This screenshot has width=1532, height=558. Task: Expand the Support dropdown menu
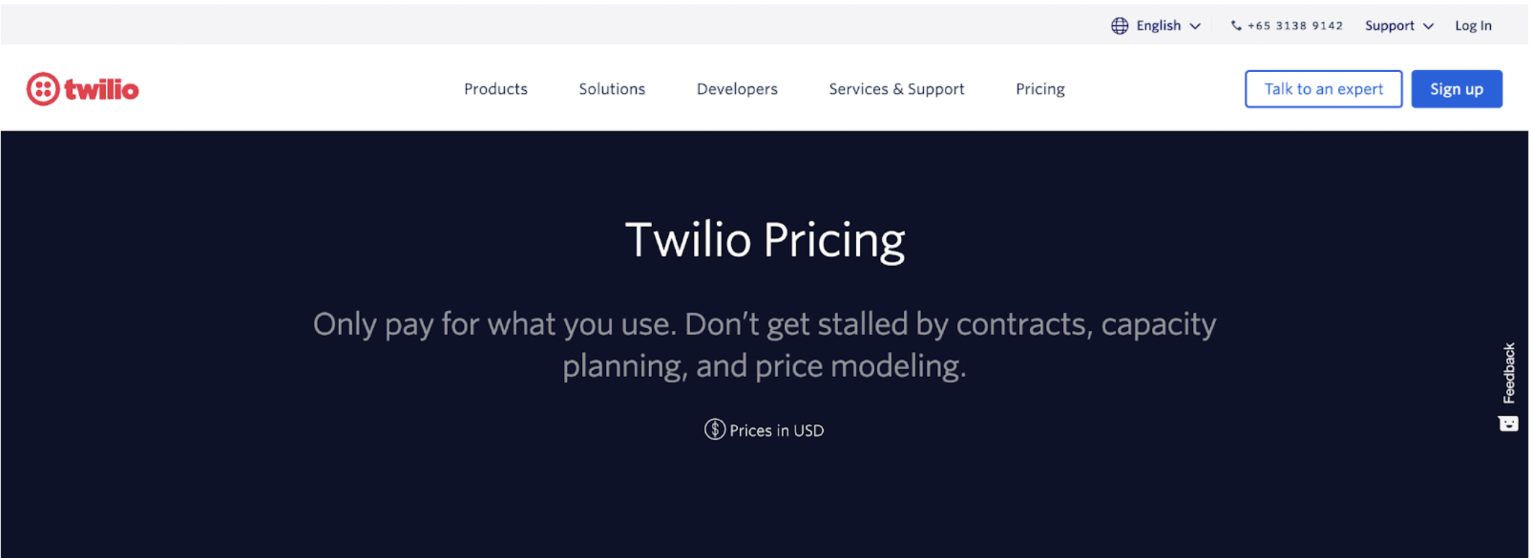[x=1399, y=26]
